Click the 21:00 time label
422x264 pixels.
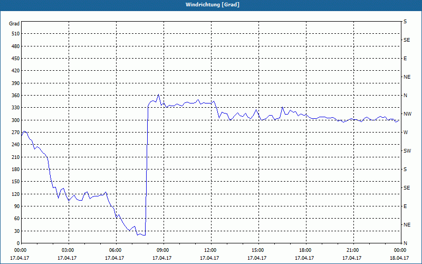[x=353, y=250]
